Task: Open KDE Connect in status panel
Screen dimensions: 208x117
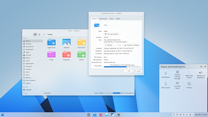Action: pos(166,85)
